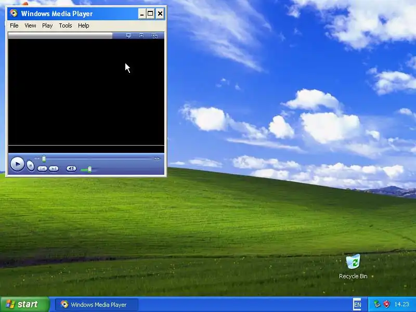
Task: Open the View menu
Action: 30,25
